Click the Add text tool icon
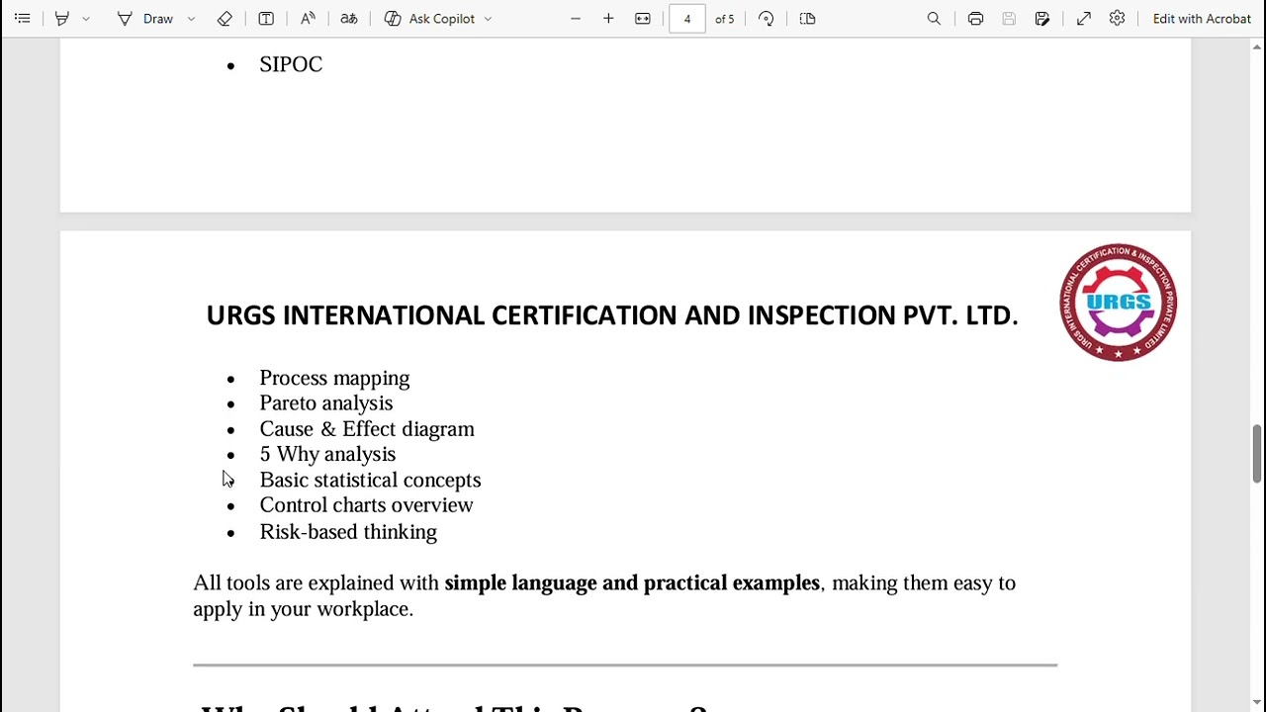 [x=266, y=19]
